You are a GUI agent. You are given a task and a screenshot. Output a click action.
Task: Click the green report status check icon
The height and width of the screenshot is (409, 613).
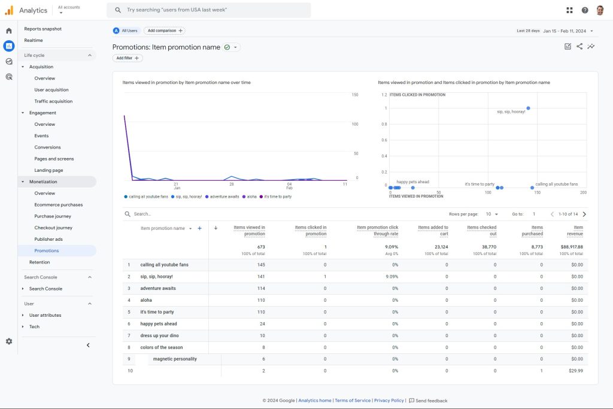point(227,47)
